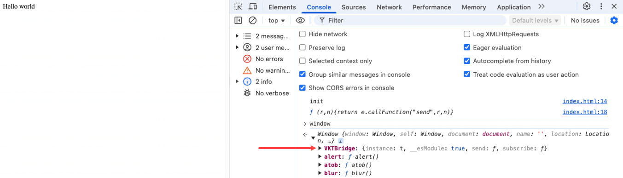Screen dimensions: 623x178
Task: Enable Log XMLHttpRequests checkbox
Action: [467, 34]
